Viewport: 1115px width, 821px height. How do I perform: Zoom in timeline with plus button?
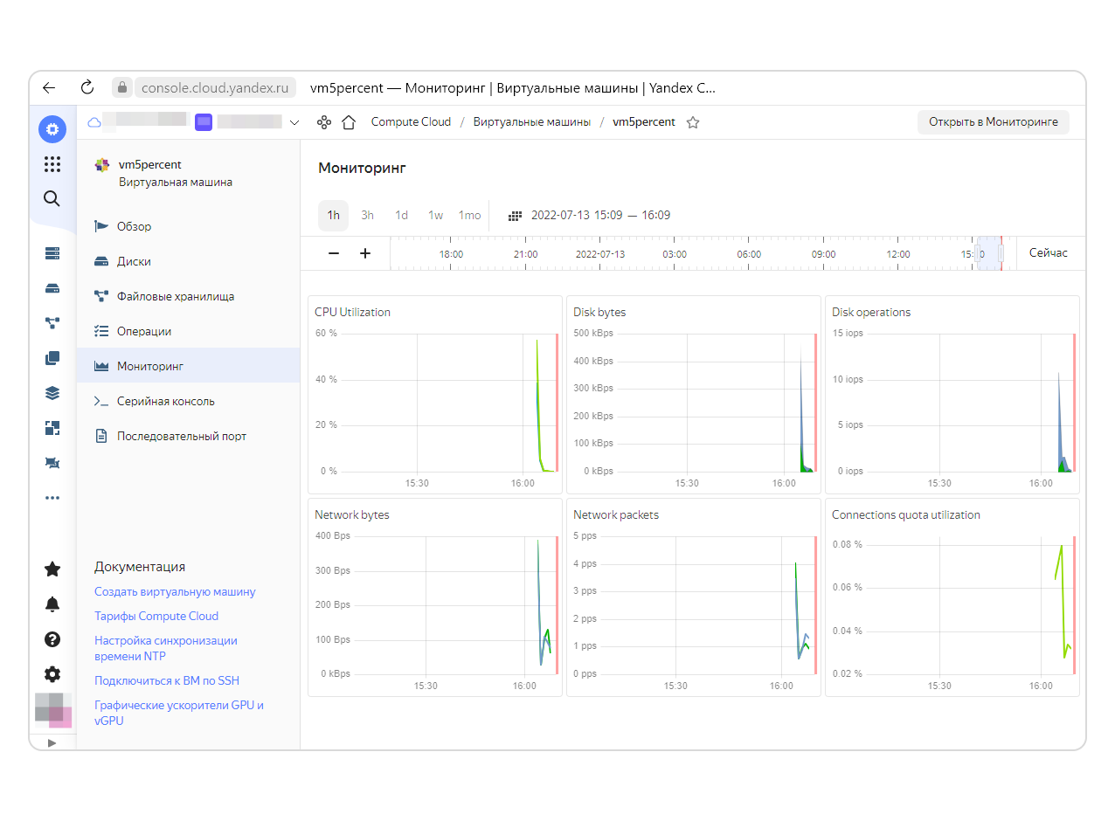[x=365, y=253]
